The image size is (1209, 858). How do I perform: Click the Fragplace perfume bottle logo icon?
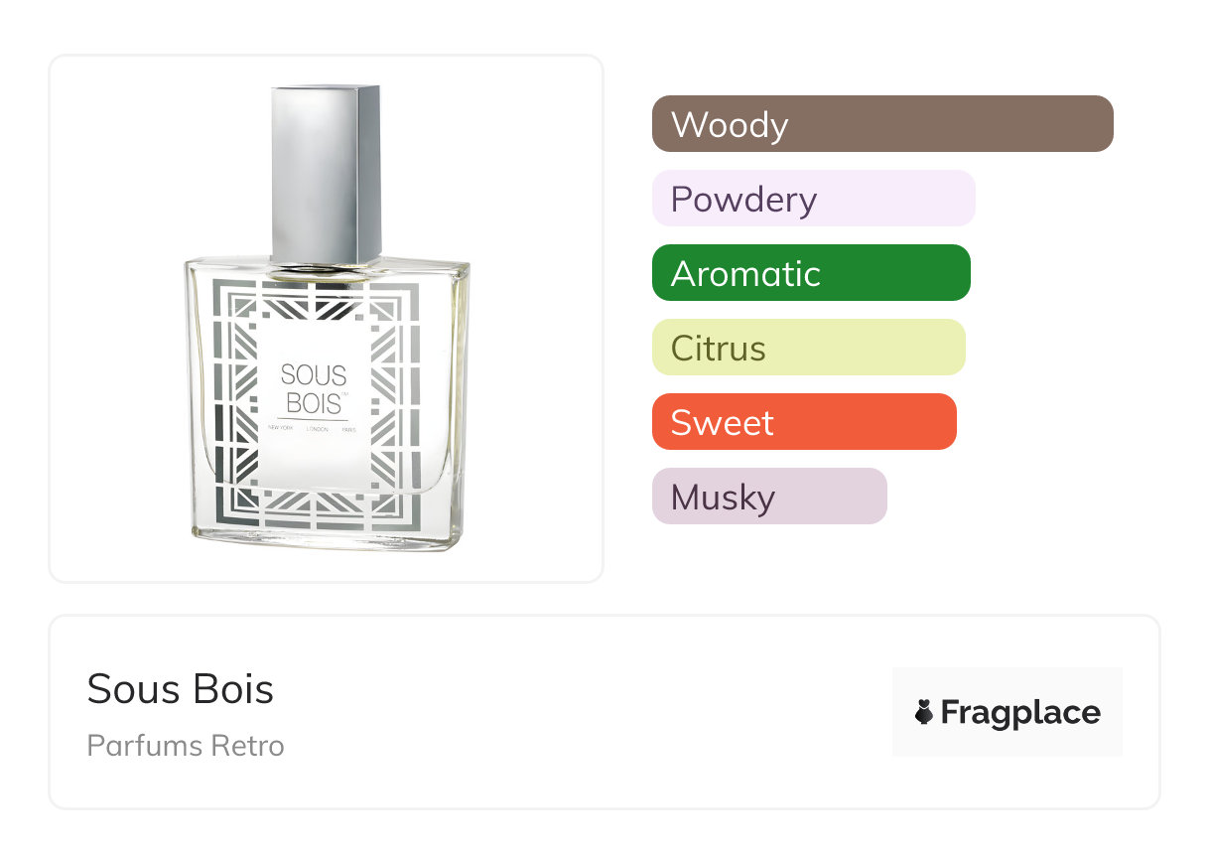pos(924,712)
